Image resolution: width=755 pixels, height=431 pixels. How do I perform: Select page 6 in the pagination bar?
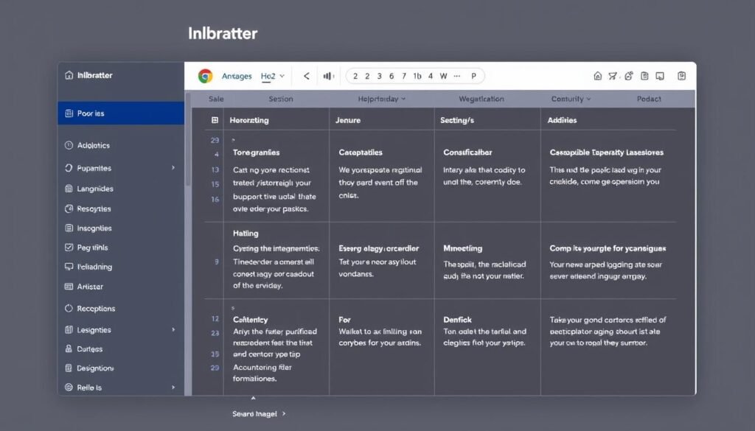click(391, 75)
